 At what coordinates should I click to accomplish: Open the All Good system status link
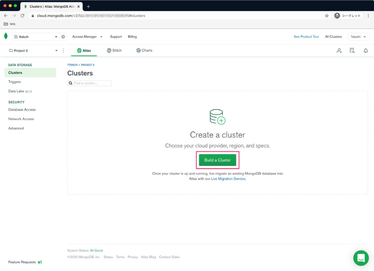pyautogui.click(x=96, y=250)
